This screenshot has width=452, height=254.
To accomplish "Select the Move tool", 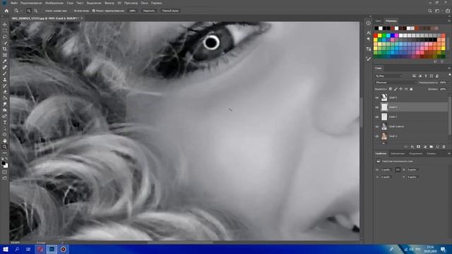I will 5,25.
